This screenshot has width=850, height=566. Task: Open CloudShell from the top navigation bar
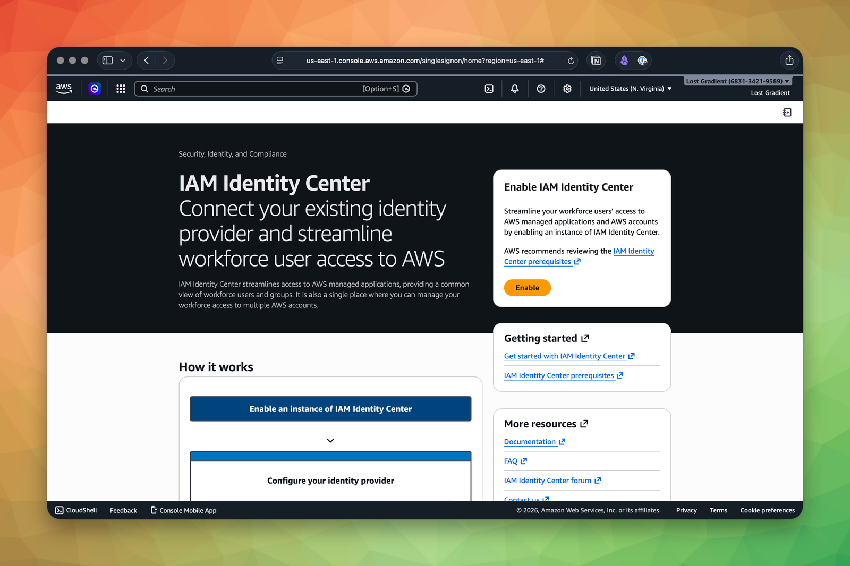pyautogui.click(x=489, y=89)
